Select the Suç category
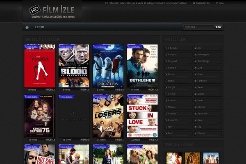Image resolution: width=246 pixels, height=164 pixels. click(208, 127)
